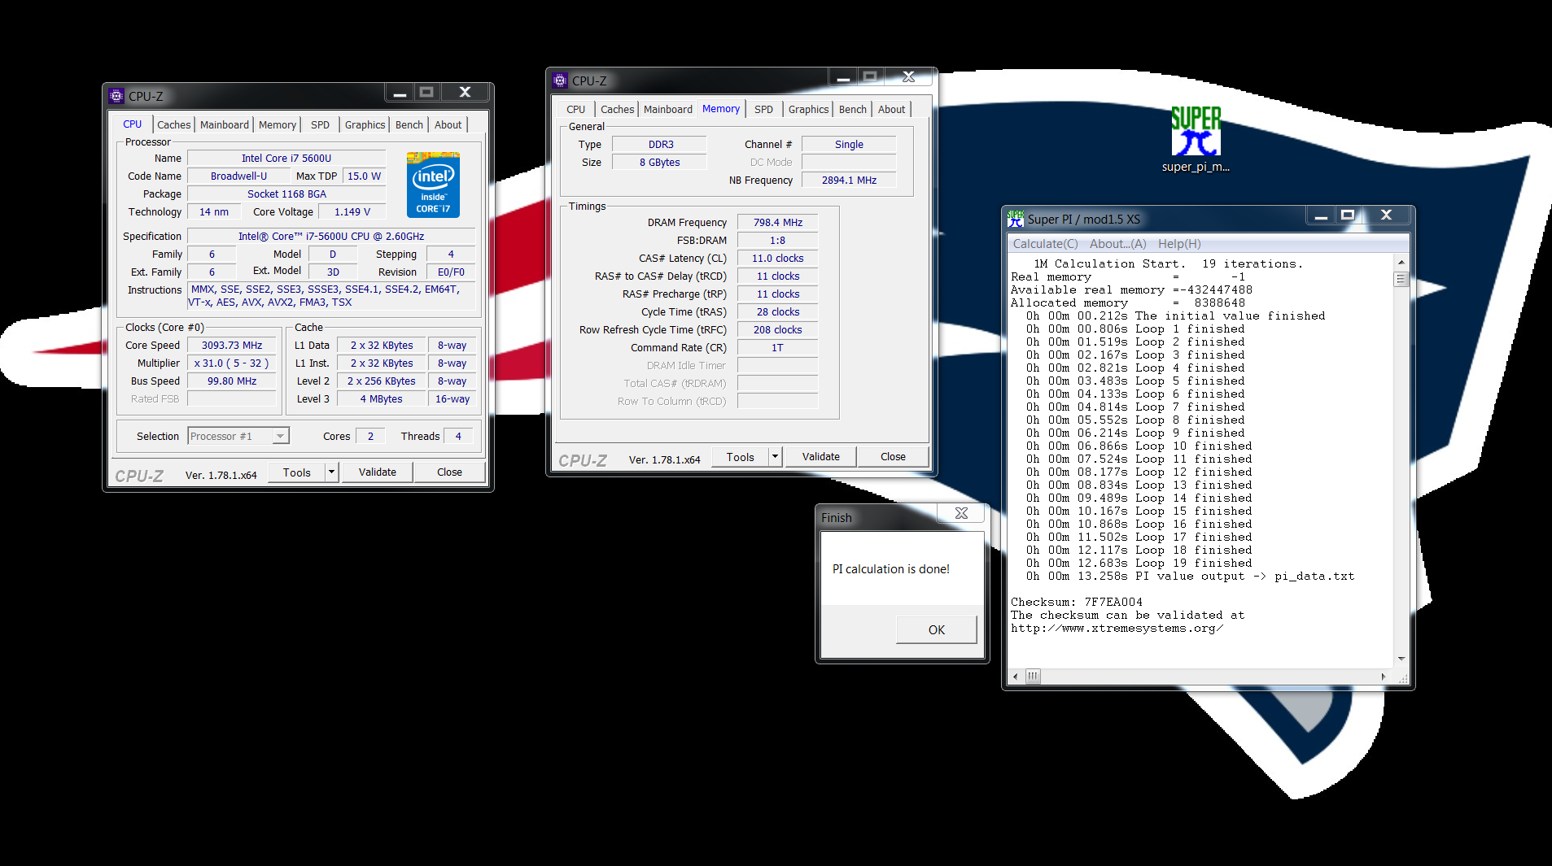Click the Package value Socket 1168 BGA

point(286,194)
